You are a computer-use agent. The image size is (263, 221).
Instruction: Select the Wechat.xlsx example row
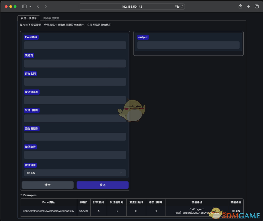(x=48, y=211)
